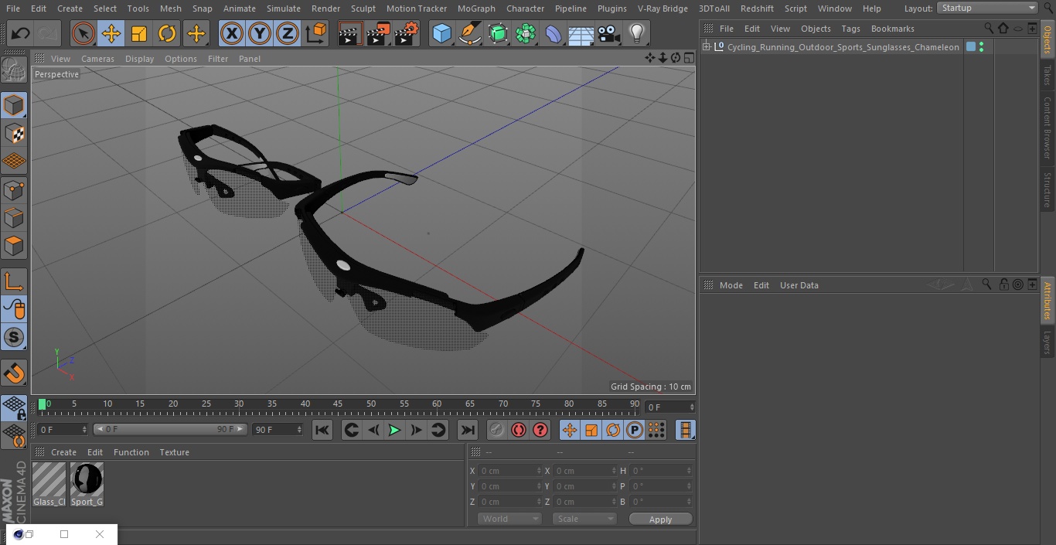Toggle Viewport Solo S icon

[14, 338]
